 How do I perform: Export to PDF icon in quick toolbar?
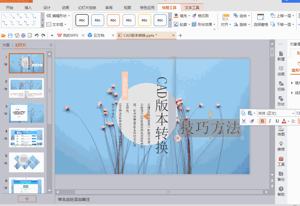(17, 35)
